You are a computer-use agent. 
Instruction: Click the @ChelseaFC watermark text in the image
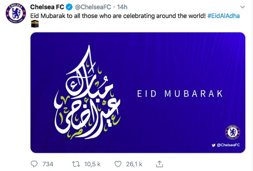[229, 145]
